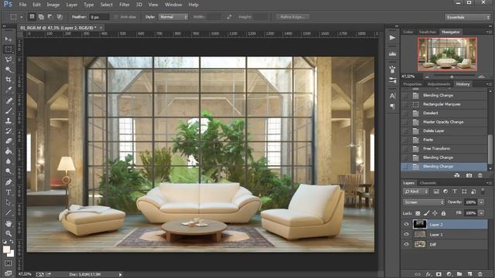Image resolution: width=495 pixels, height=278 pixels.
Task: Toggle lock all padlock icon
Action: [443, 213]
